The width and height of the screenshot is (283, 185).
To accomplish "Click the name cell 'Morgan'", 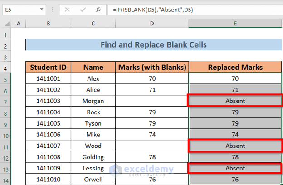I will click(93, 101).
